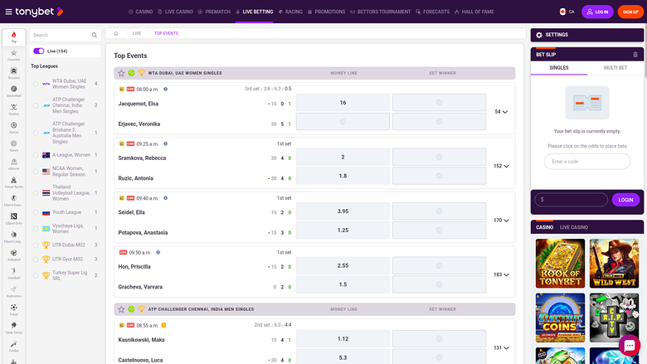647x364 pixels.
Task: Favorite the WTA Dubai league star
Action: pyautogui.click(x=121, y=73)
